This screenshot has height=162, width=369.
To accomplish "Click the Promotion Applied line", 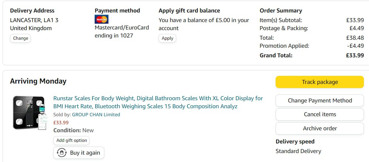I will [284, 46].
